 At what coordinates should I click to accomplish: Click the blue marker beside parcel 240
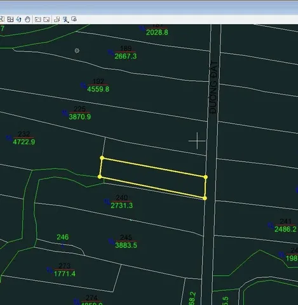pos(107,201)
